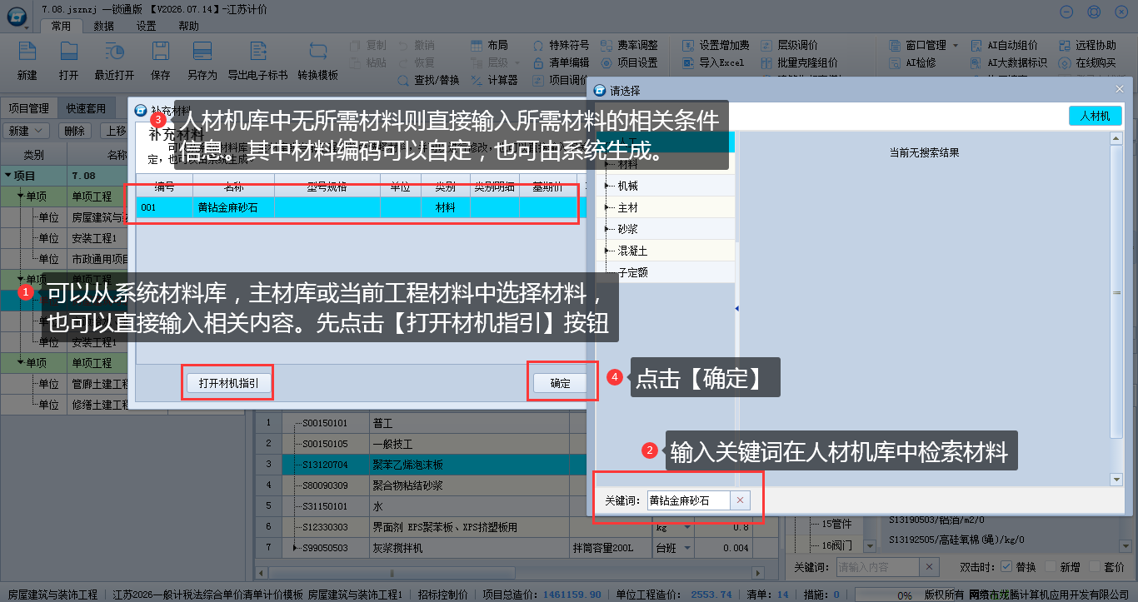Toggle the 替换 checkbox for double-click

pos(1006,567)
